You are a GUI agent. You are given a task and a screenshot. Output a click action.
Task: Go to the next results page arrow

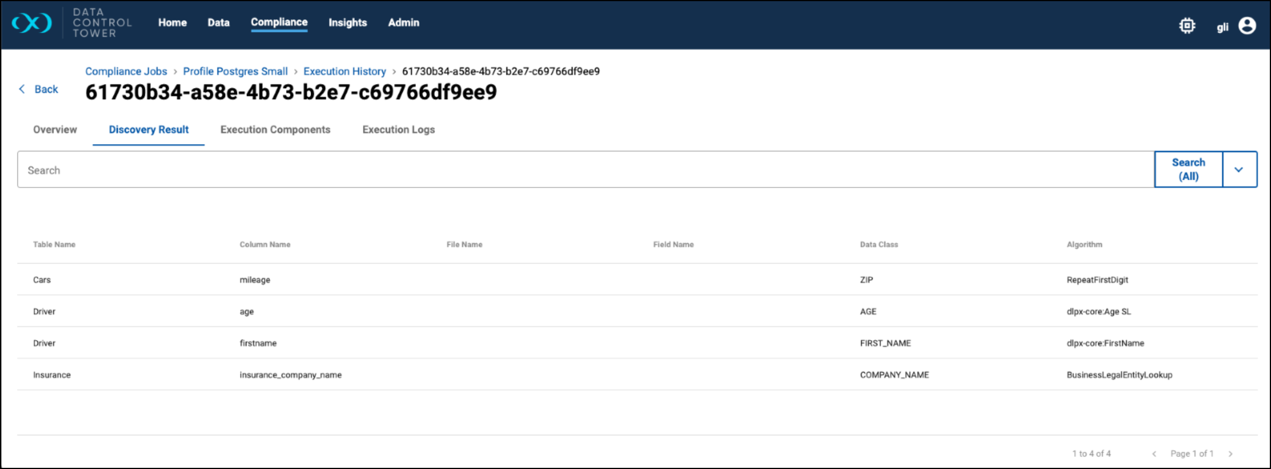click(x=1230, y=454)
